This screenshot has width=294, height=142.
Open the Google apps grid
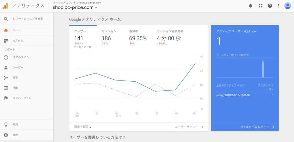(x=260, y=6)
